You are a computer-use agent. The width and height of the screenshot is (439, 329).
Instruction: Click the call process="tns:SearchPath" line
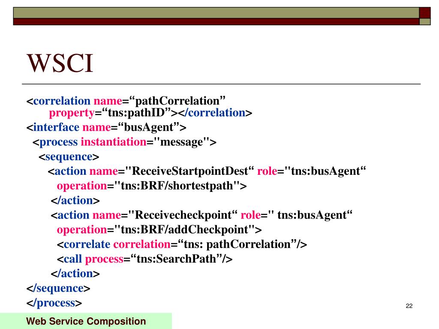pyautogui.click(x=145, y=259)
